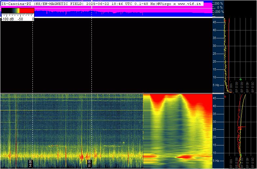
Task: Select the 16:00 time marker label
Action: point(89,163)
